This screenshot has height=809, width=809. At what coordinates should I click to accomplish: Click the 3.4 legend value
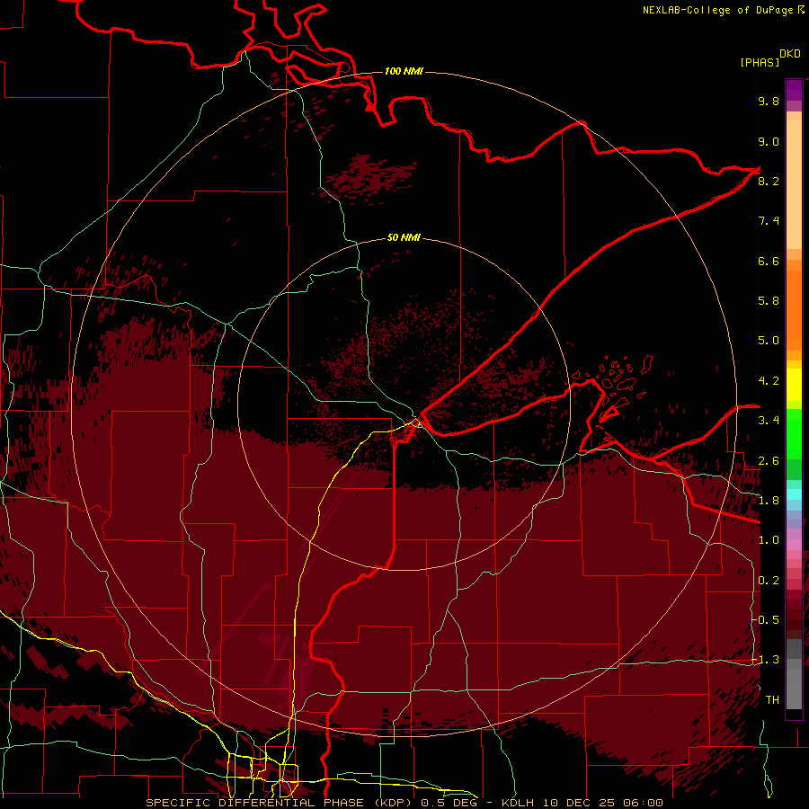point(769,421)
